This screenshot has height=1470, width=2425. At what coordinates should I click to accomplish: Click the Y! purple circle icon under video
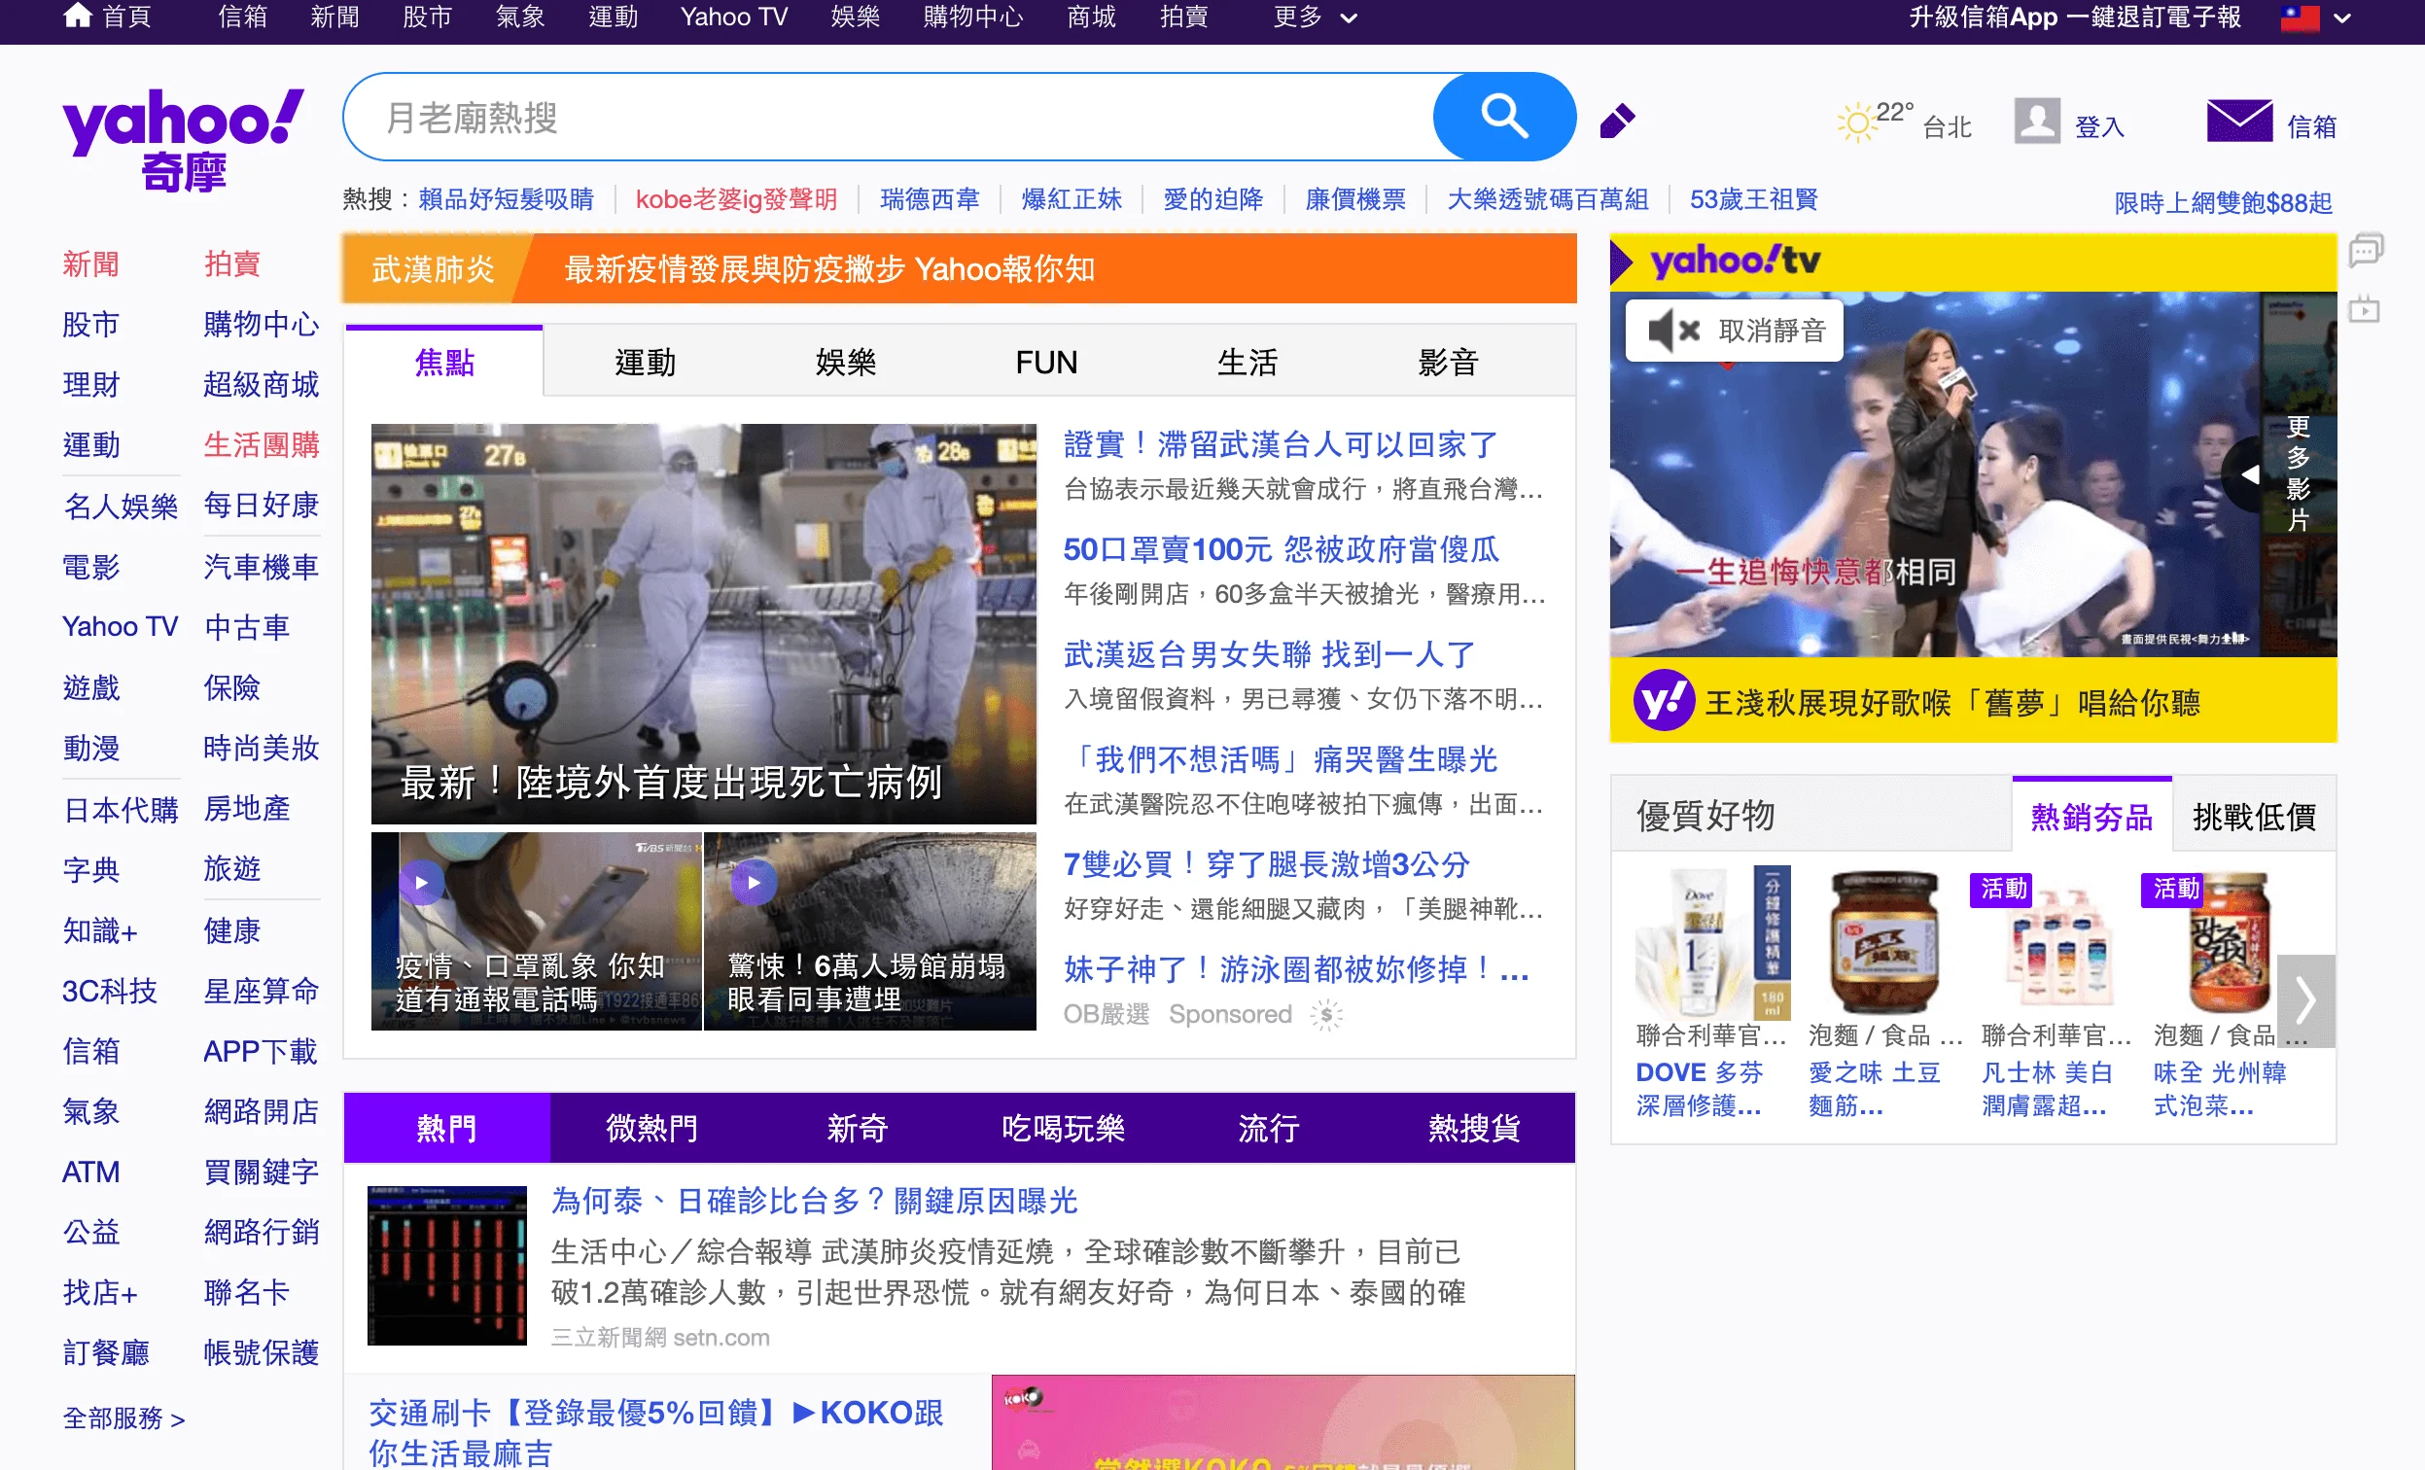(1663, 701)
